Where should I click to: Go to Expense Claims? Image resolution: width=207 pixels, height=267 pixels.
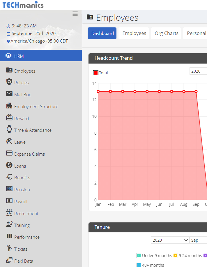coord(29,154)
